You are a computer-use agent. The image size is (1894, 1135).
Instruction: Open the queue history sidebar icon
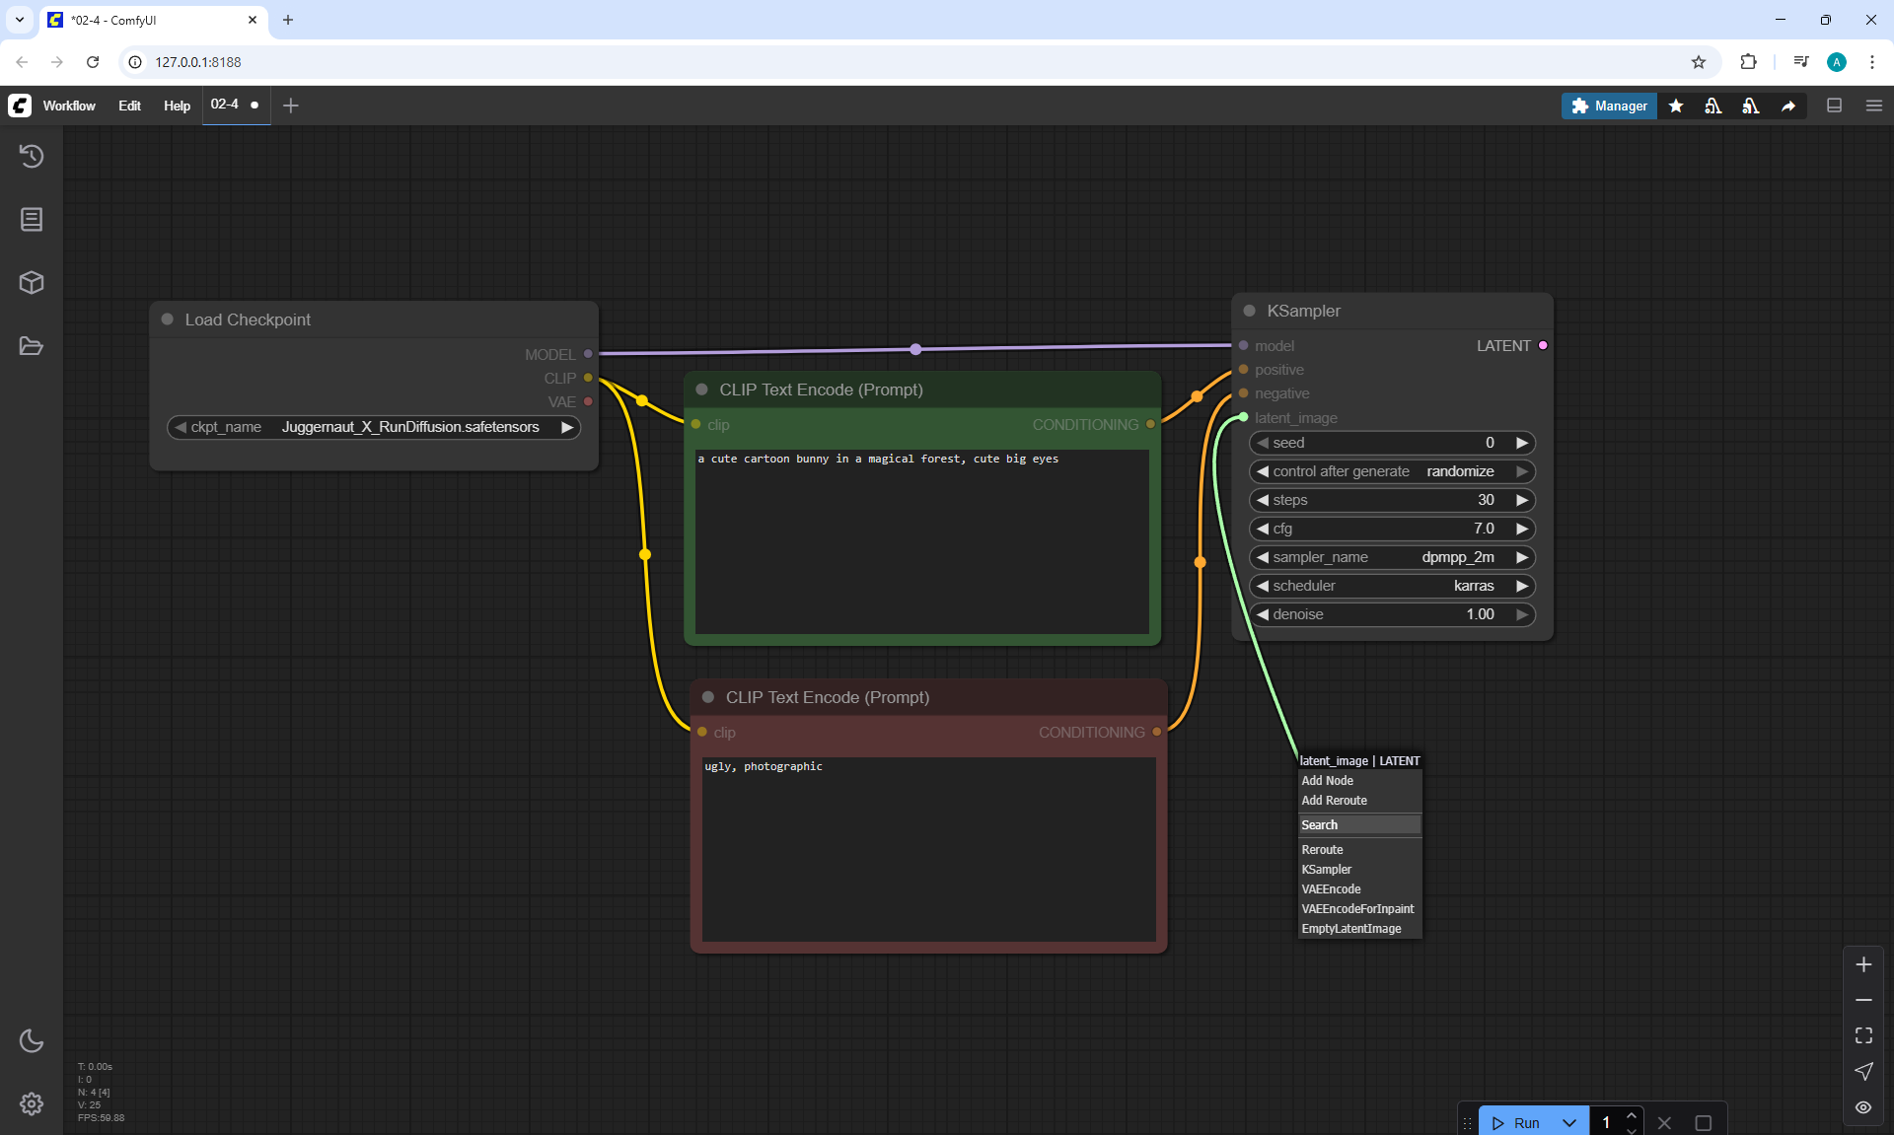[32, 156]
